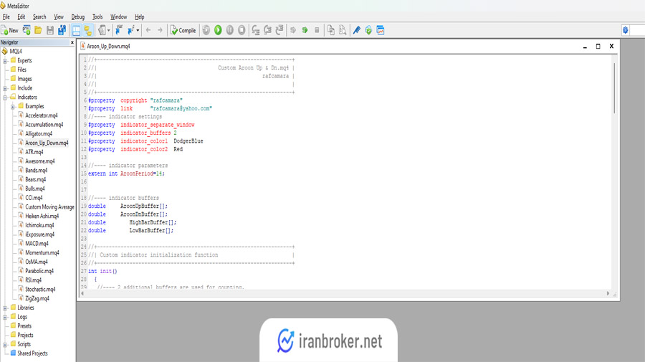This screenshot has width=645, height=362.
Task: Open the Debug menu
Action: point(77,17)
